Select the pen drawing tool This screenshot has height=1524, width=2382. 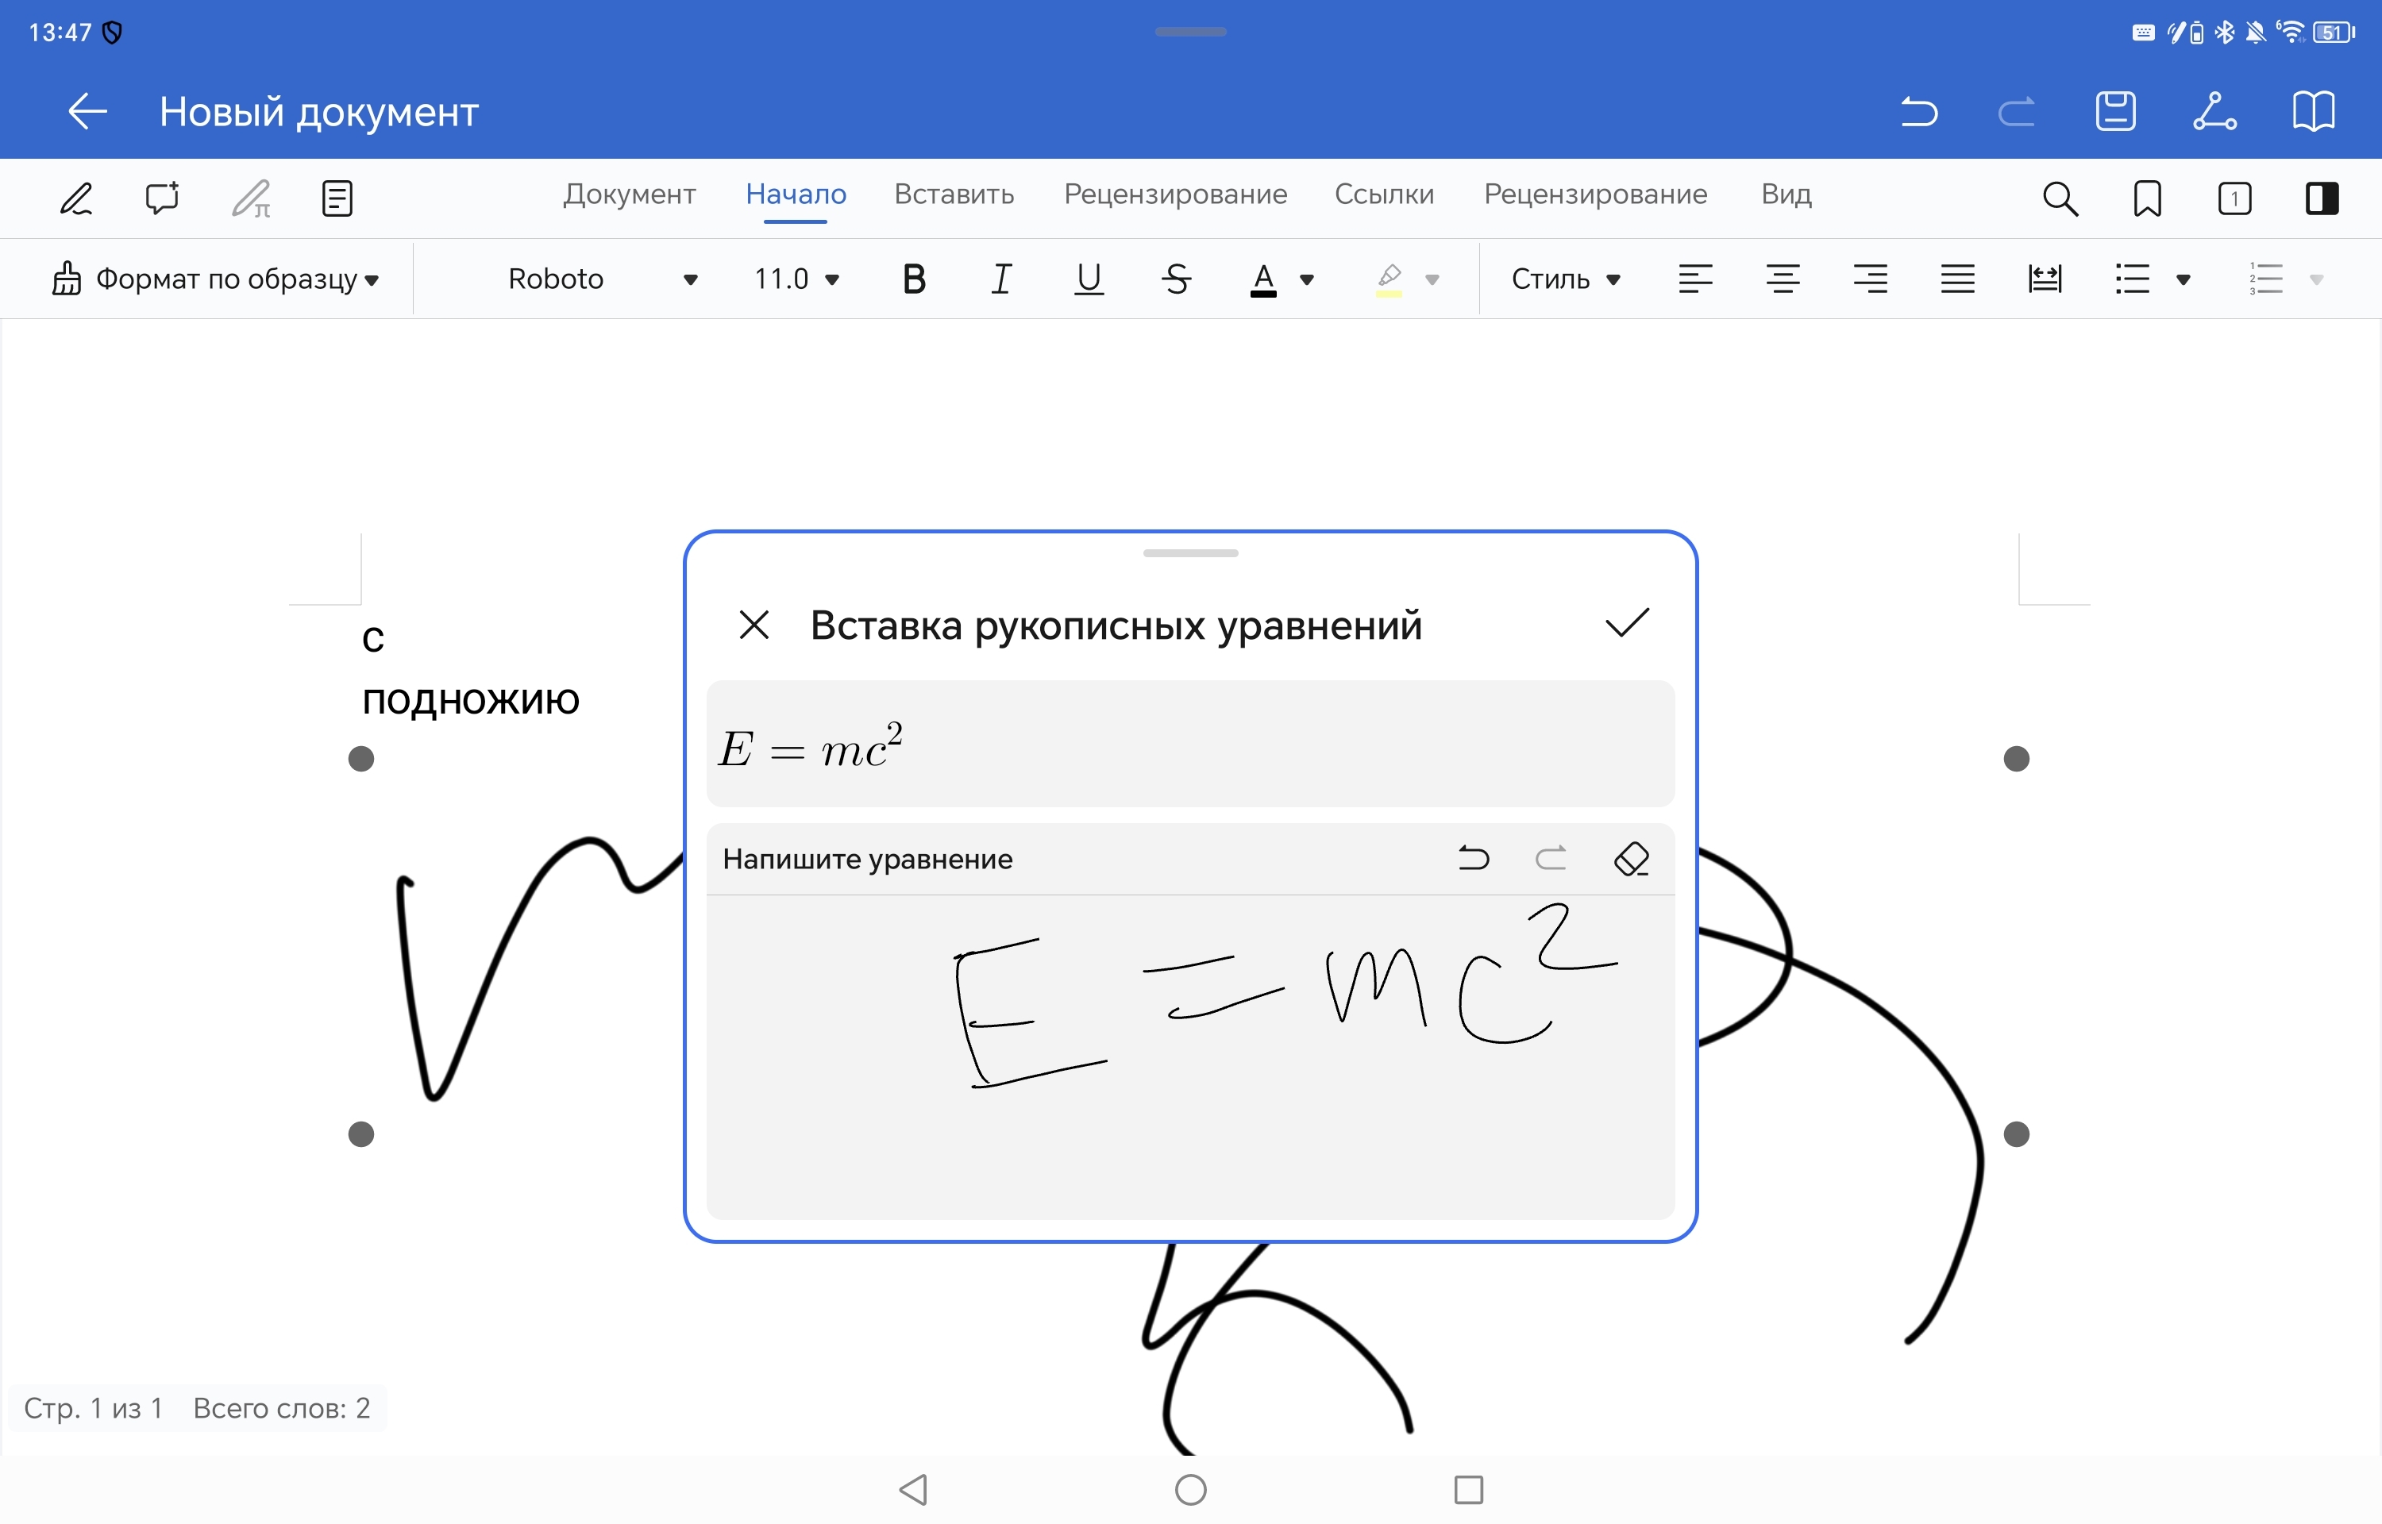pyautogui.click(x=76, y=198)
